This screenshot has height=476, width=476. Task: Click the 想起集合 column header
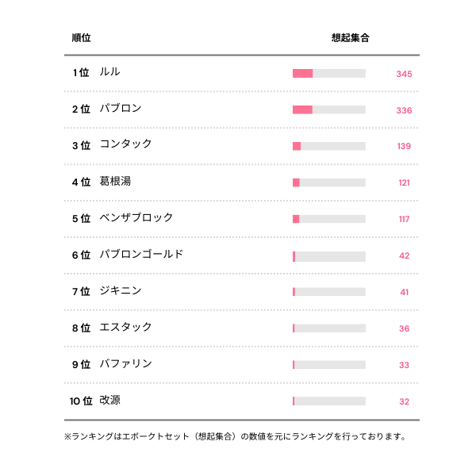tap(350, 38)
